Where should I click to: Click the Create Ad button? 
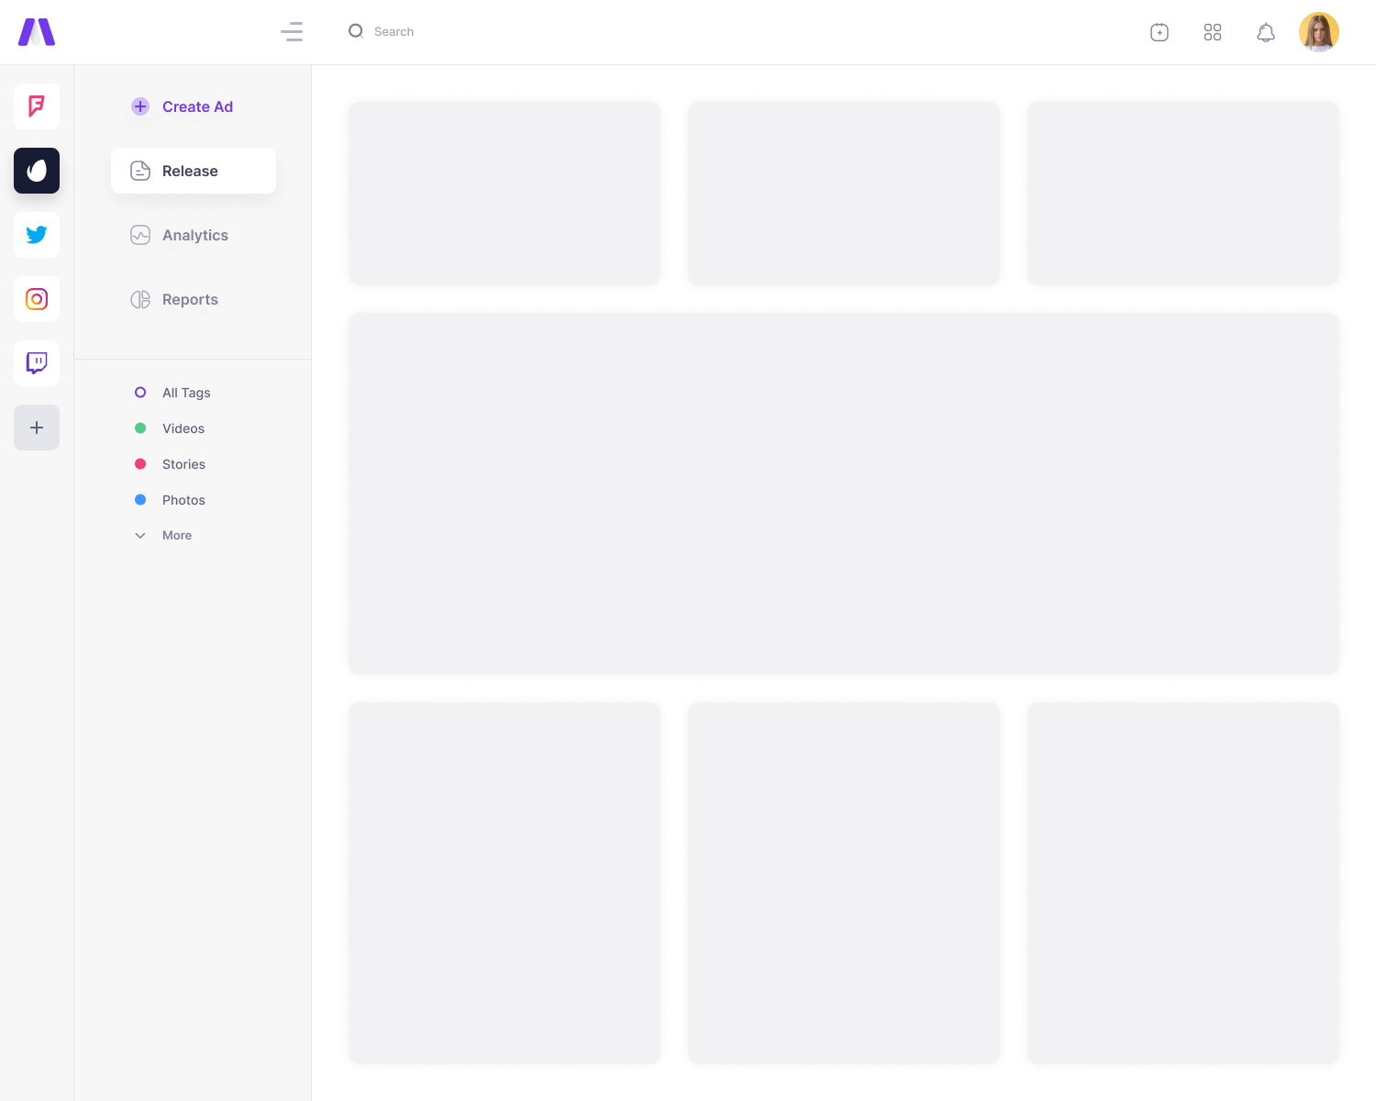pyautogui.click(x=196, y=106)
